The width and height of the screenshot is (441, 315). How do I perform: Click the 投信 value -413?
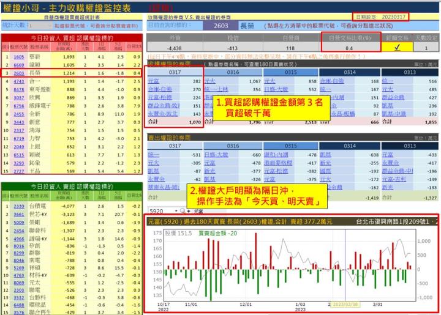pos(233,48)
